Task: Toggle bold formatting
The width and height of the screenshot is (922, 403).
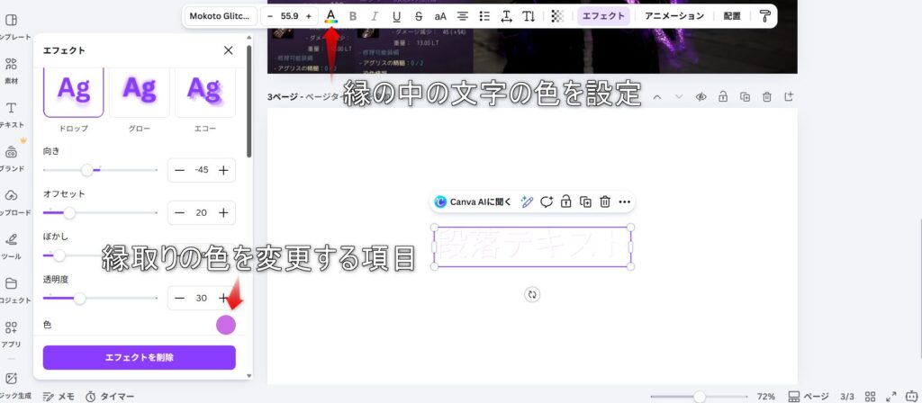Action: [x=353, y=16]
